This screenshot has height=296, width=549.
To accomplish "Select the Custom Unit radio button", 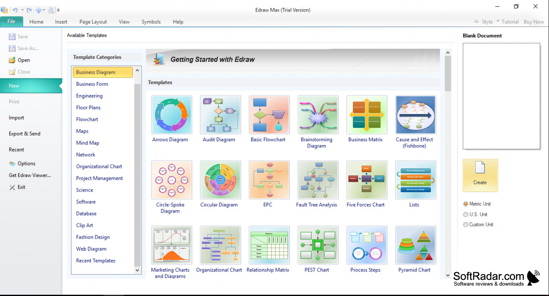I will [x=466, y=224].
